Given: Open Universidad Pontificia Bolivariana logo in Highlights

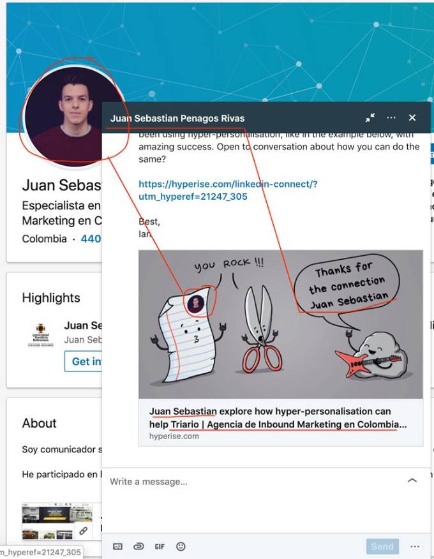Looking at the screenshot, I should [41, 335].
